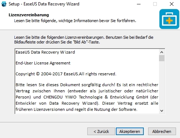Click the Bildlaufleiste instruction text above the license
The image size is (180, 138).
pos(84,40)
